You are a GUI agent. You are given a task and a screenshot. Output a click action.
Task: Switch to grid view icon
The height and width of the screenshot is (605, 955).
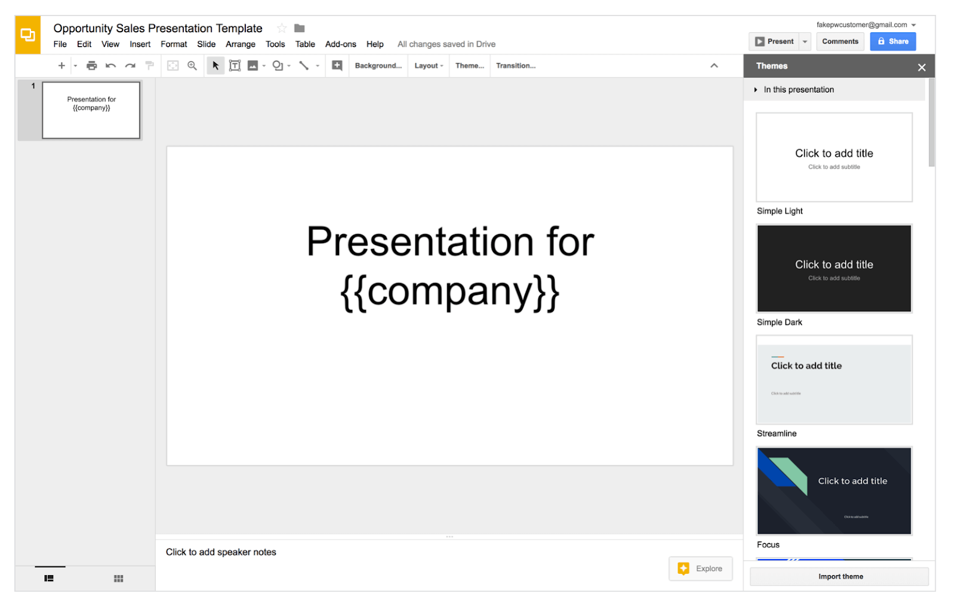[119, 578]
